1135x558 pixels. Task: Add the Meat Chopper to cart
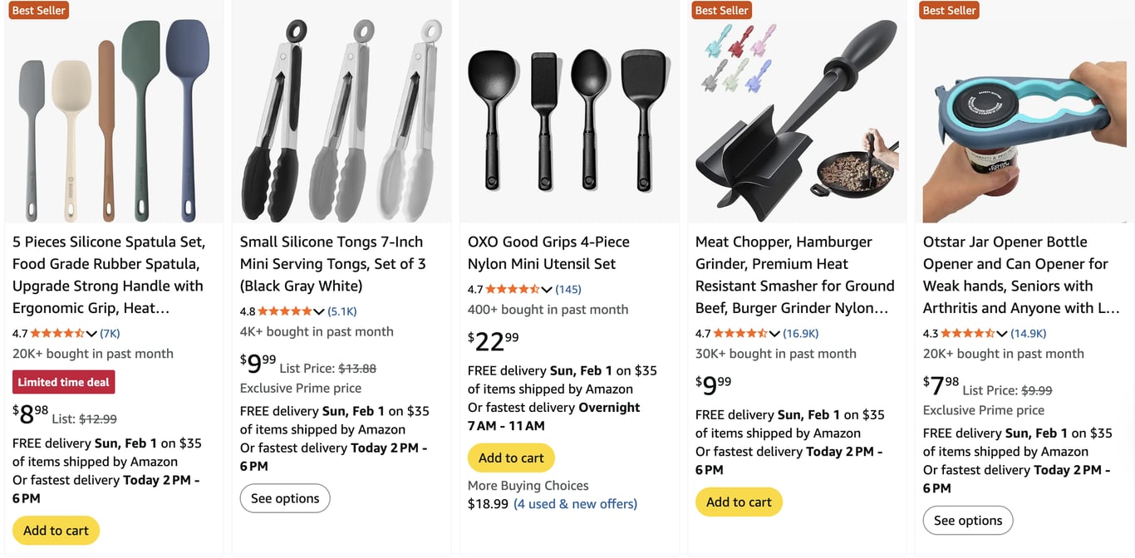tap(738, 502)
